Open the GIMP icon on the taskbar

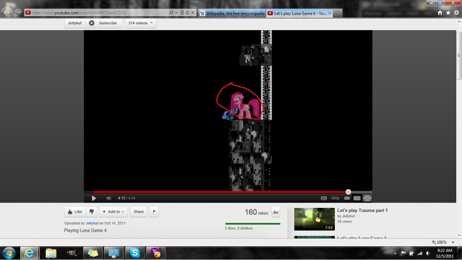[72, 253]
